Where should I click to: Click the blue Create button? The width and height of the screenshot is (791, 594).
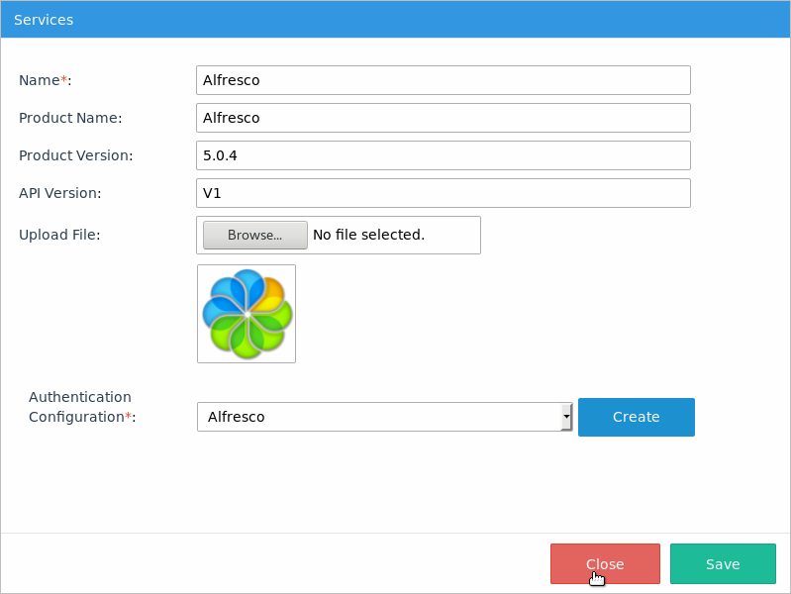tap(636, 417)
